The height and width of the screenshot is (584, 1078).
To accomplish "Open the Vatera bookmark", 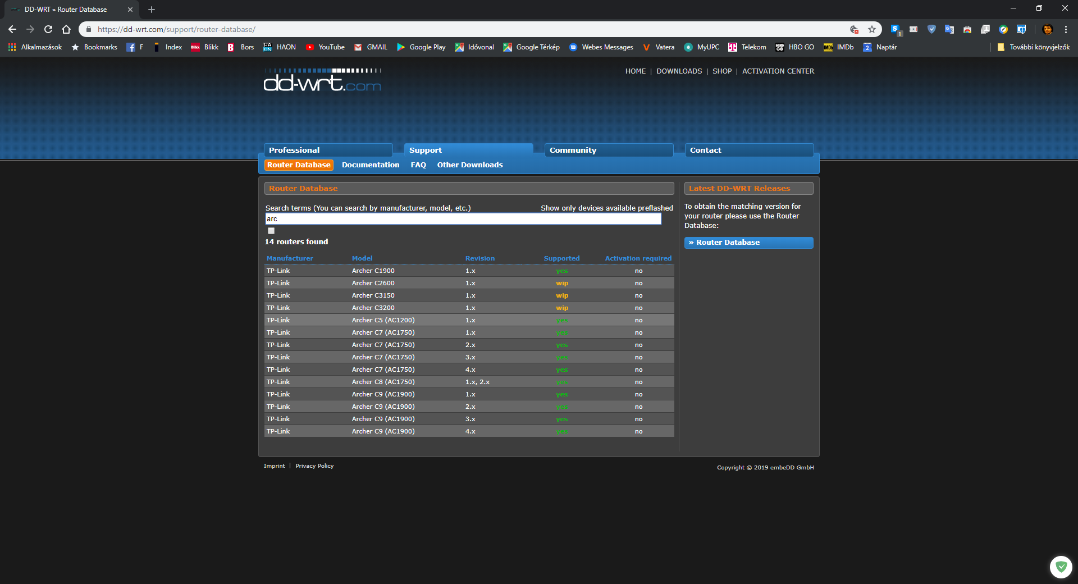I will (x=658, y=47).
